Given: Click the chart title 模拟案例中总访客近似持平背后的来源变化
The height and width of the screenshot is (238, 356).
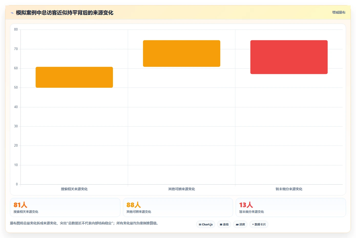Looking at the screenshot, I should click(65, 13).
